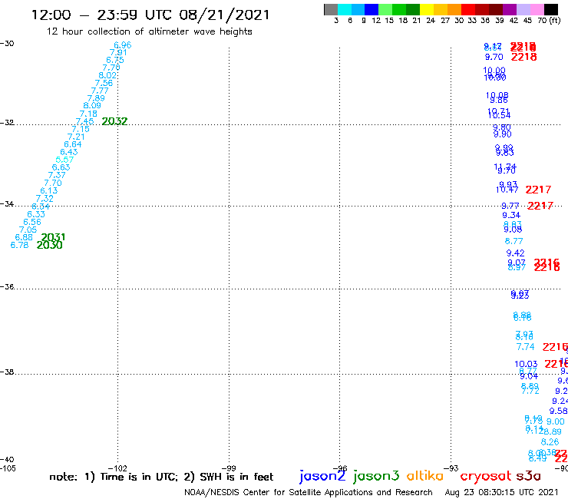
Task: Click the green time label 2030
Action: [x=50, y=246]
